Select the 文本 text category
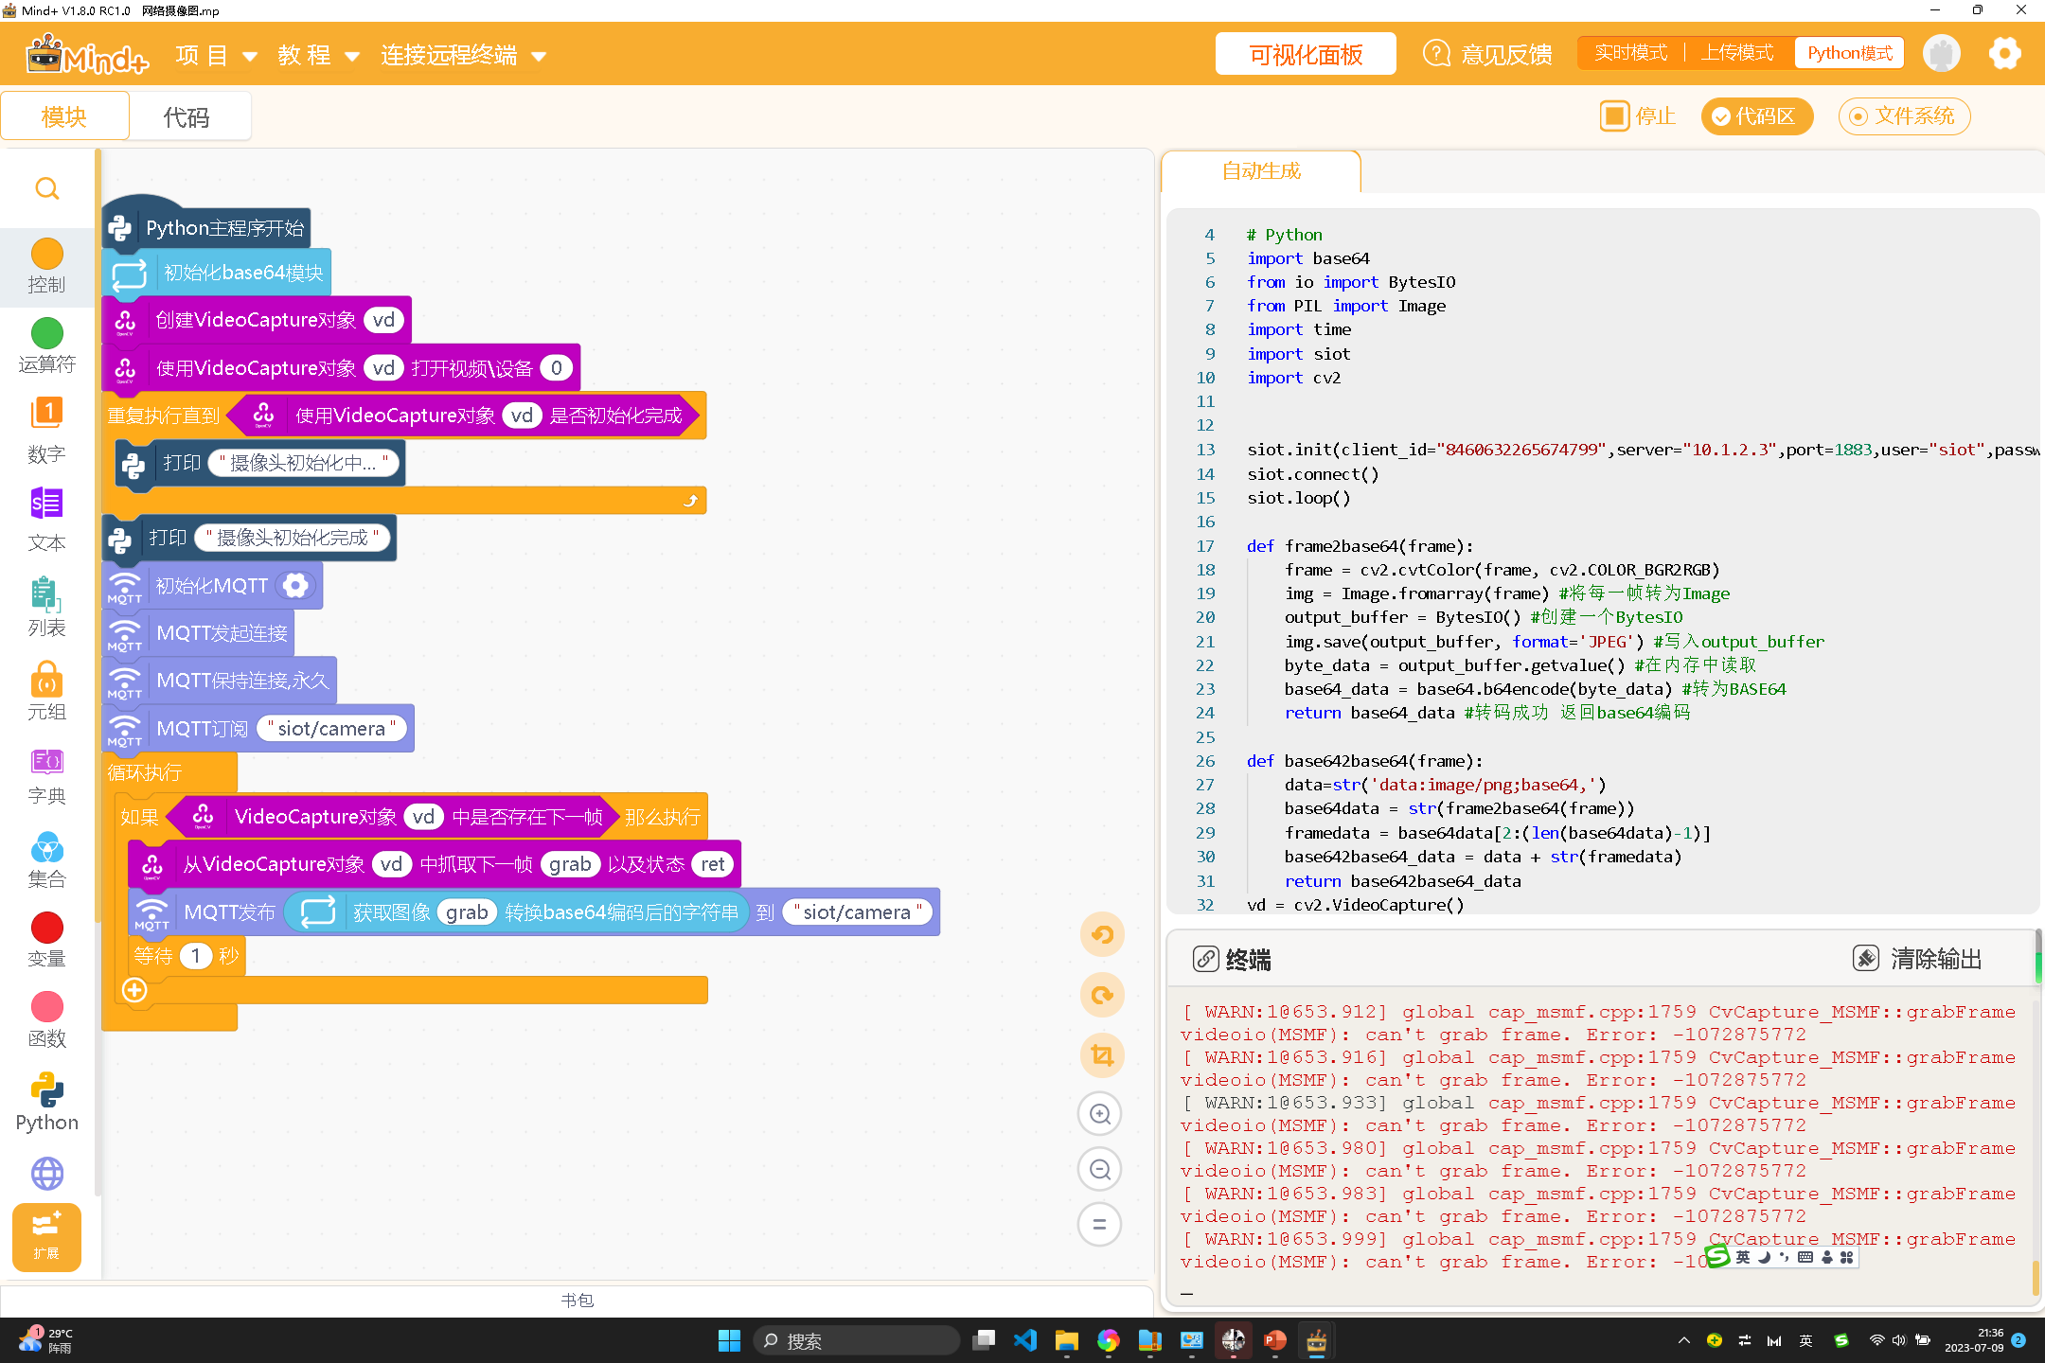Screen dimensions: 2045x1363 [46, 519]
